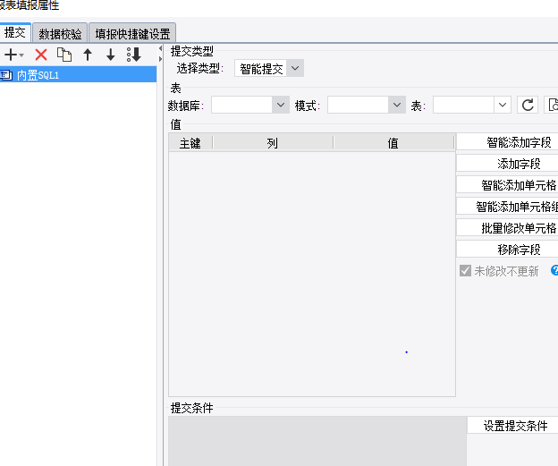
Task: Switch to the 填报快捷键设置 tab
Action: coord(132,34)
